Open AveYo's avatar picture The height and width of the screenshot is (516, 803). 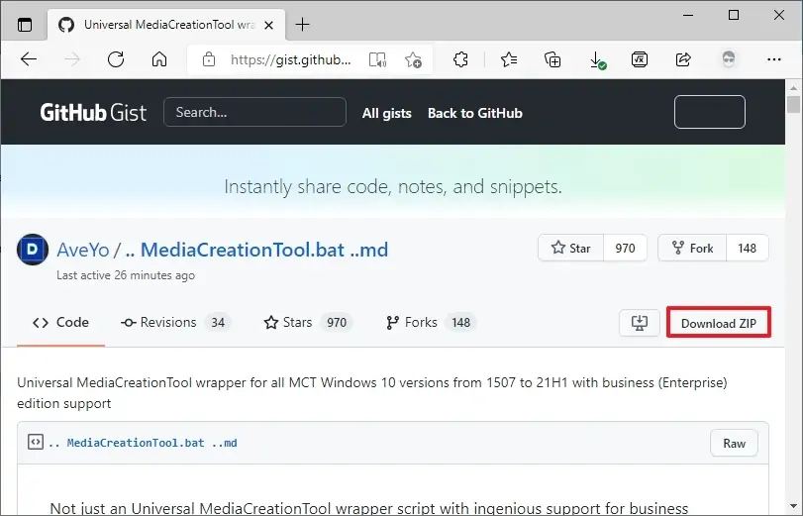coord(33,250)
